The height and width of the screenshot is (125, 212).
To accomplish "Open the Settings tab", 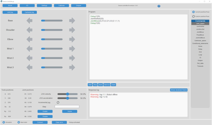I will (x=44, y=6).
